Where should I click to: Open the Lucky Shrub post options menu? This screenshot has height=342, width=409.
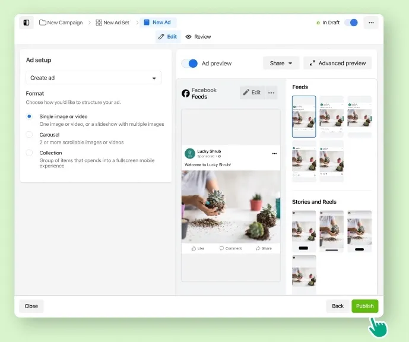[274, 154]
